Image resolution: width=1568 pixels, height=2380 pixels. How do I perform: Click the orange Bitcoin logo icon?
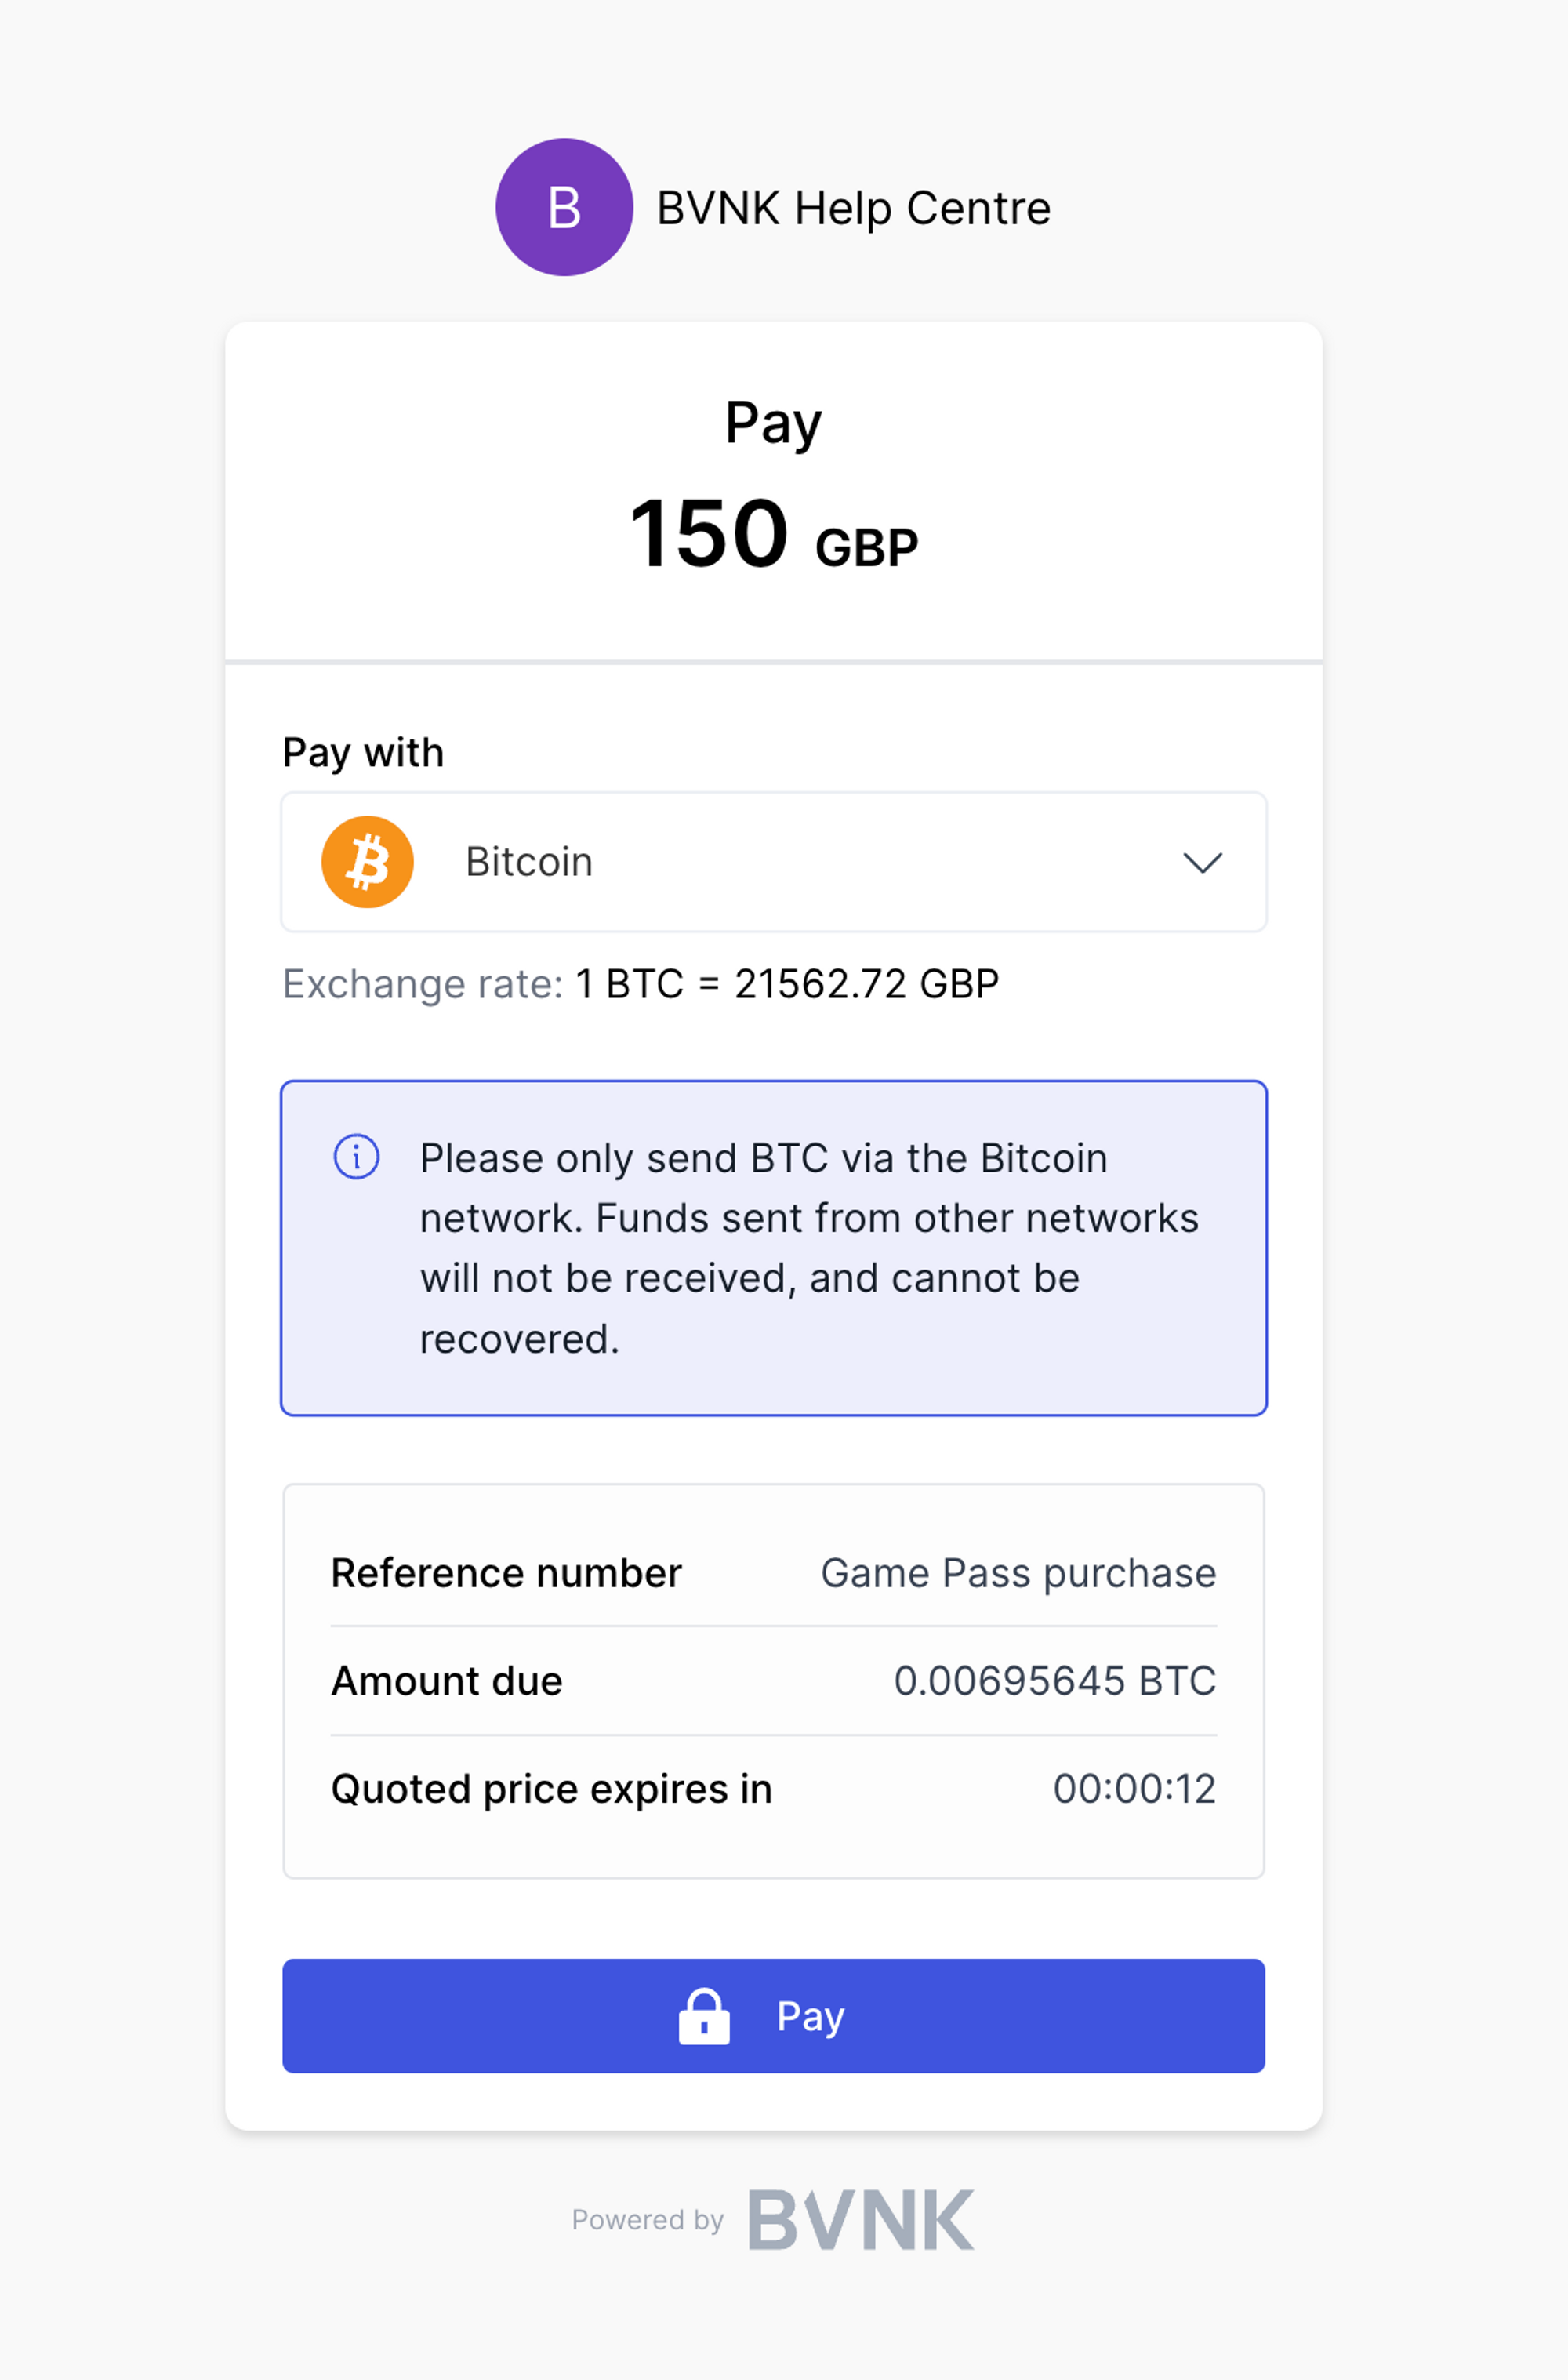tap(367, 862)
